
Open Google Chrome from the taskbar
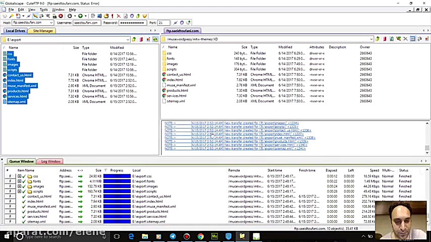click(200, 236)
